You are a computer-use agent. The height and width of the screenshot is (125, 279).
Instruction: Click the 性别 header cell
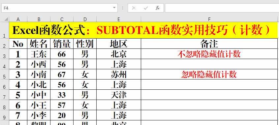coord(85,44)
